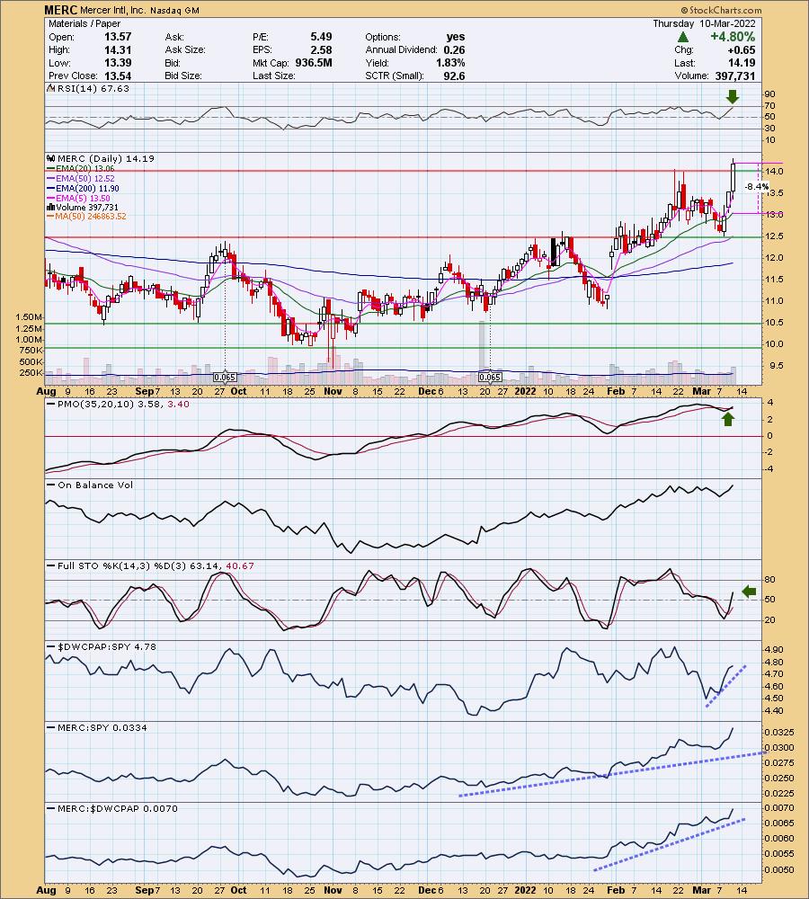
Task: Click the 'MERC:$DWCPAP 0.0070' panel label
Action: [118, 808]
